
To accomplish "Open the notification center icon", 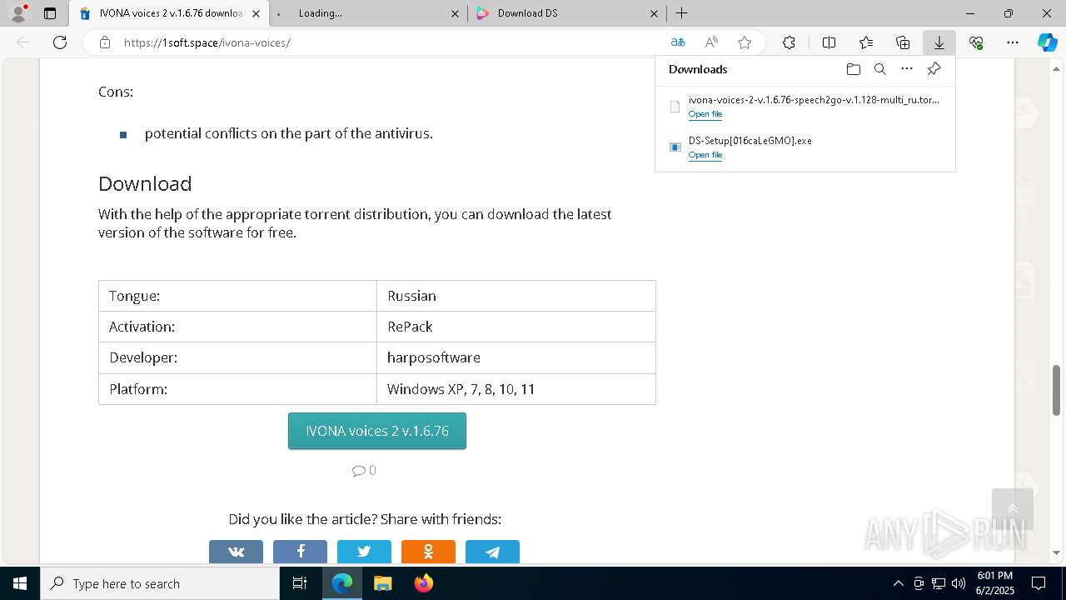I will tap(1039, 583).
